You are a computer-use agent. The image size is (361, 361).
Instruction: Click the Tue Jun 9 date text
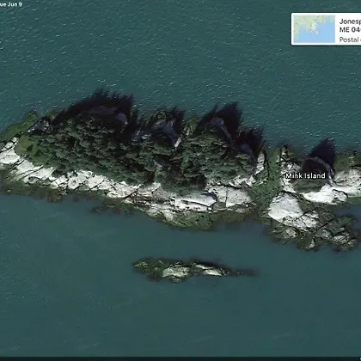tap(11, 4)
